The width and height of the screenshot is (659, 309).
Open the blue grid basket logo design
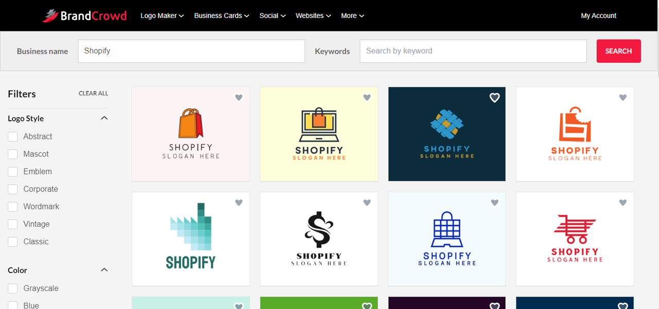click(x=447, y=239)
